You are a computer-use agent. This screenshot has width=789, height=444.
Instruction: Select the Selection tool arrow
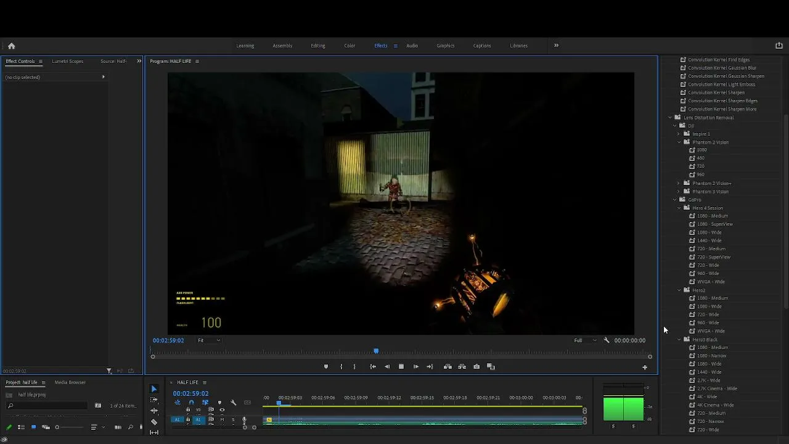(154, 389)
